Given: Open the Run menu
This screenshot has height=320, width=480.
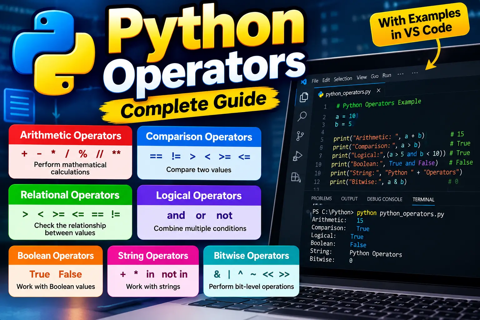Looking at the screenshot, I should pyautogui.click(x=387, y=75).
